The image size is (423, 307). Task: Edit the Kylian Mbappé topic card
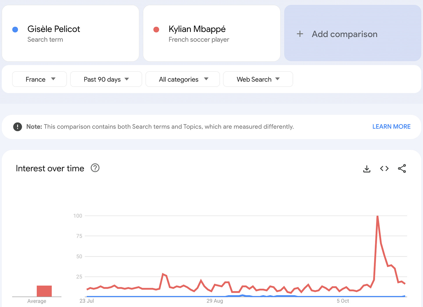tap(212, 33)
